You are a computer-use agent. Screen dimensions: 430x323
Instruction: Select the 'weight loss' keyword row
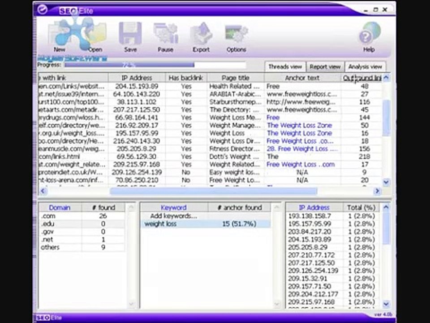(206, 224)
